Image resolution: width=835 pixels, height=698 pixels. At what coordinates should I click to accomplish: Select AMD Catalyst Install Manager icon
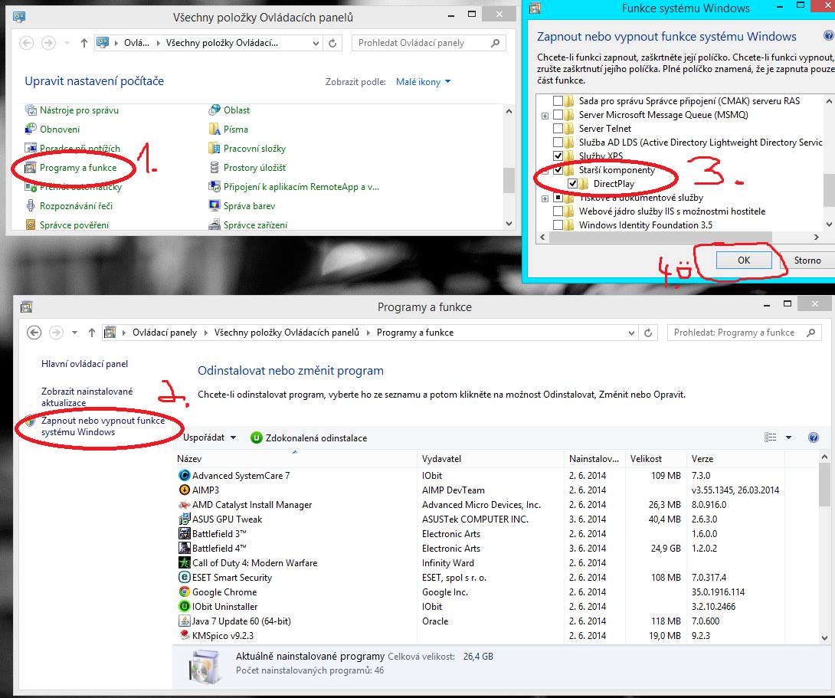pyautogui.click(x=185, y=505)
